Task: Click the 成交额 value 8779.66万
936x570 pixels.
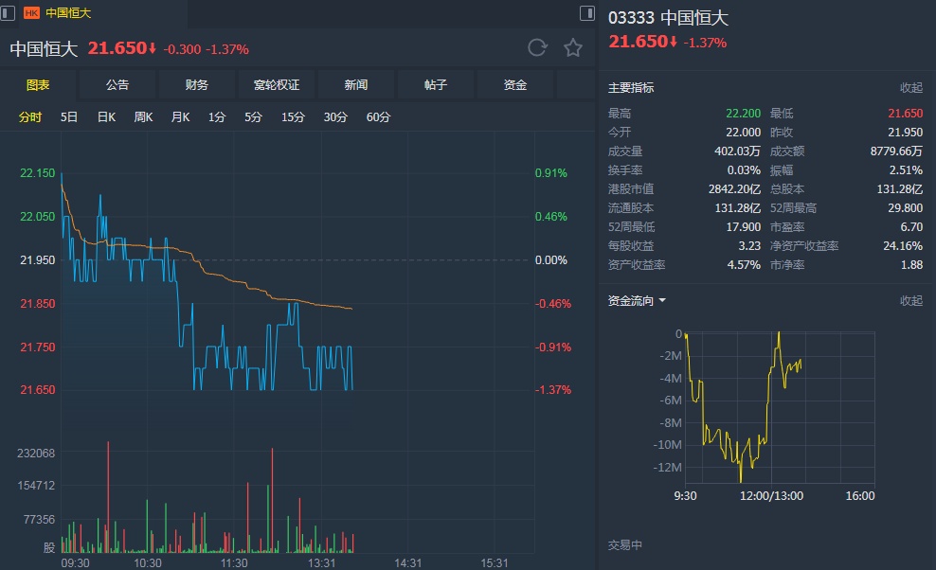Action: coord(896,151)
